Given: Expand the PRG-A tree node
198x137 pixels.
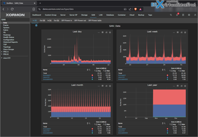Looking at the screenshot, I should point(2,52).
